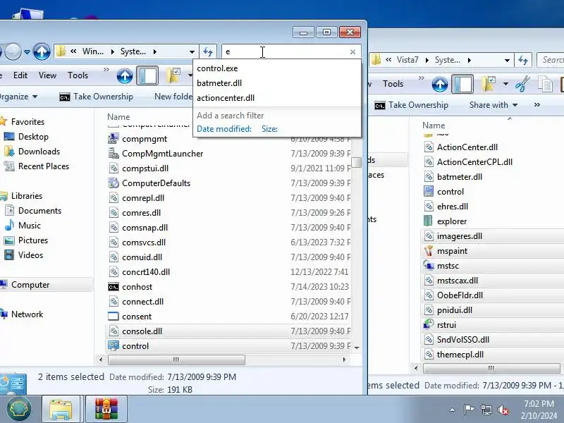Open recent pages dropdown arrow near back/forward
The image size is (564, 423).
pos(27,51)
